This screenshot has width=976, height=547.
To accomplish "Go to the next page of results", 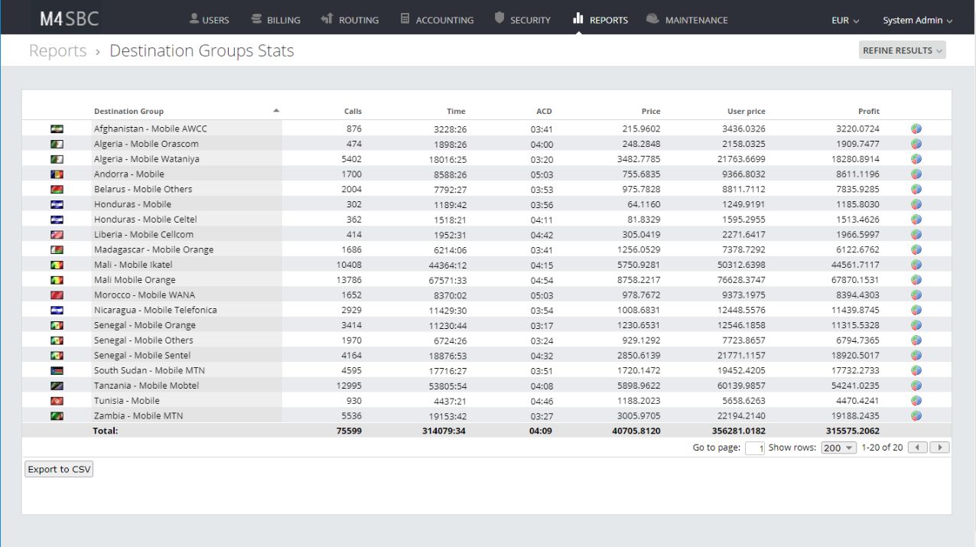I will (940, 447).
